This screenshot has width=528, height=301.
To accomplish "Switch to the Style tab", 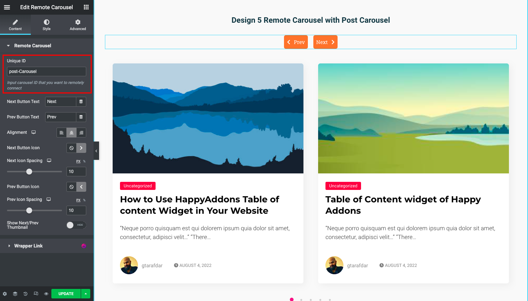I will pos(46,25).
